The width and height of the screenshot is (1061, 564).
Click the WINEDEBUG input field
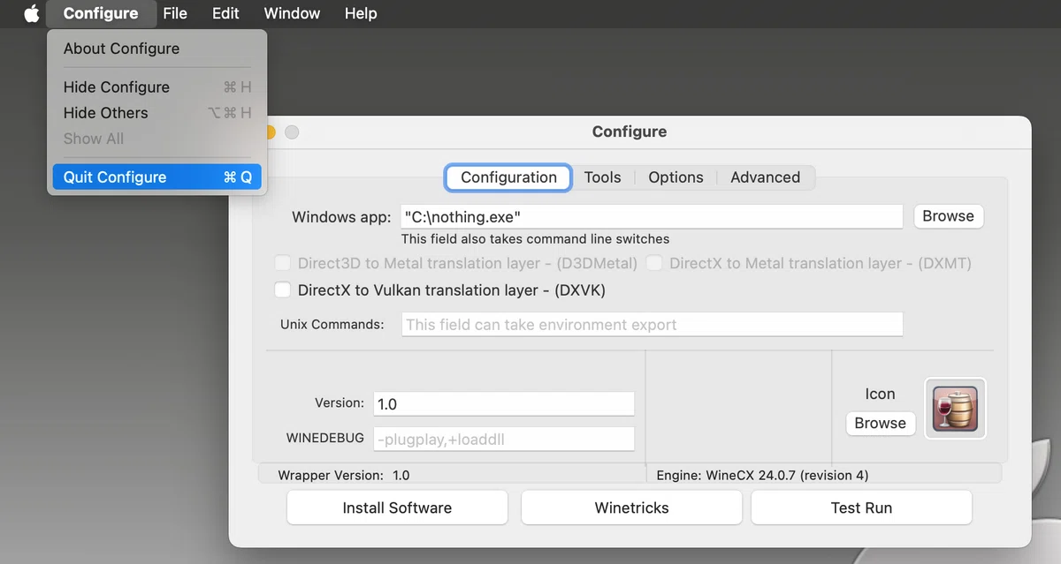504,439
